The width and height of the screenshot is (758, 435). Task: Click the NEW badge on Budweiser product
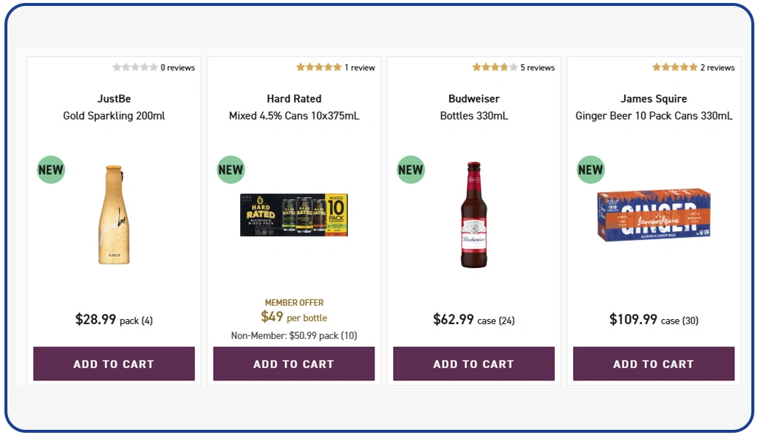(x=410, y=169)
